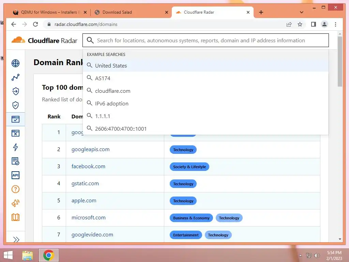
Task: Open the Chrome profile avatar
Action: (324, 24)
